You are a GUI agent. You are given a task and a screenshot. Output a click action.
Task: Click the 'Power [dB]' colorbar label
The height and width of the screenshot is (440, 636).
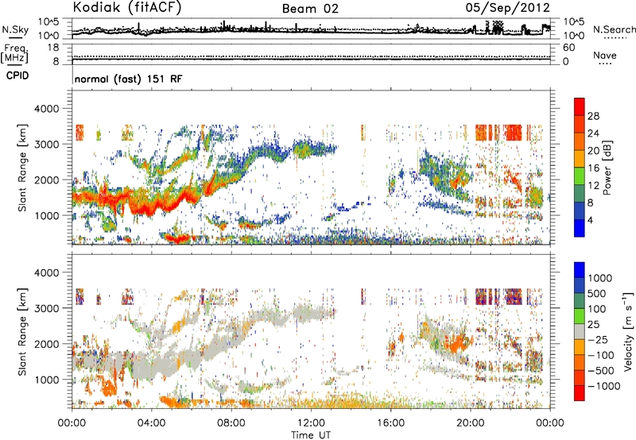pyautogui.click(x=607, y=168)
